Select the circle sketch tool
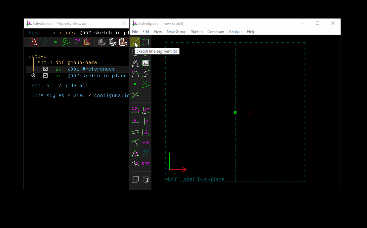367x228 pixels. click(x=135, y=53)
